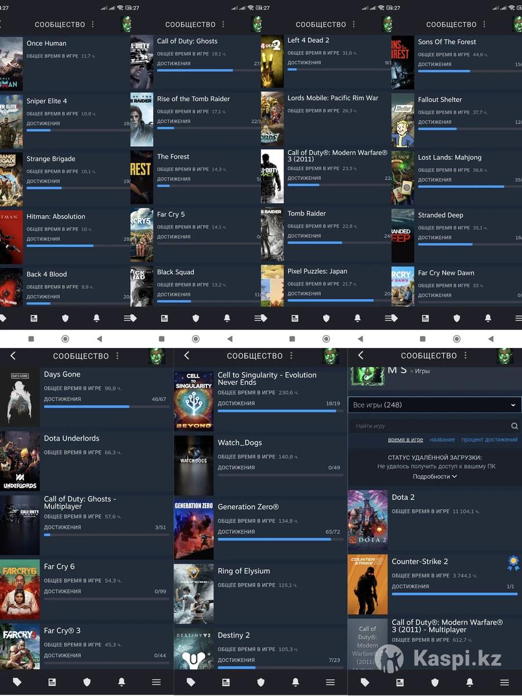The height and width of the screenshot is (696, 522).
Task: Tap the news icon below Destiny 2
Action: click(x=226, y=682)
